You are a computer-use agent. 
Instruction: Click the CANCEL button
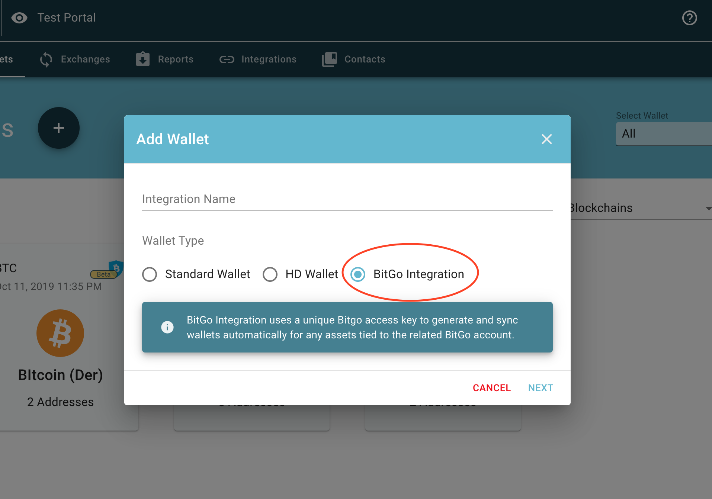492,388
